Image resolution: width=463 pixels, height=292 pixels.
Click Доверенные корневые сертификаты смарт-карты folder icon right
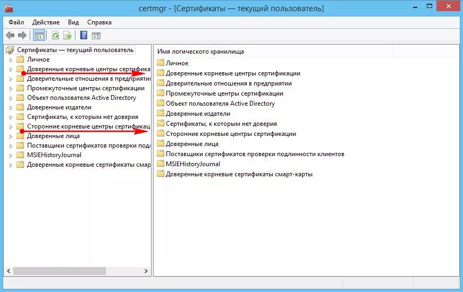[161, 174]
